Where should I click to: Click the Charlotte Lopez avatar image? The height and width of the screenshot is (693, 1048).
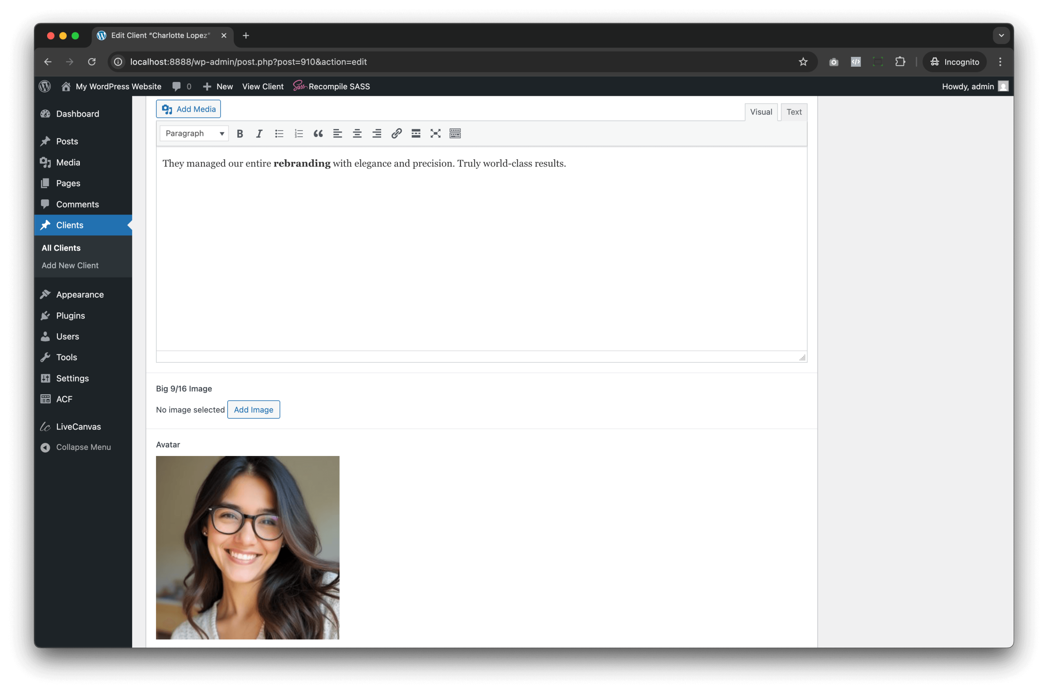tap(248, 548)
